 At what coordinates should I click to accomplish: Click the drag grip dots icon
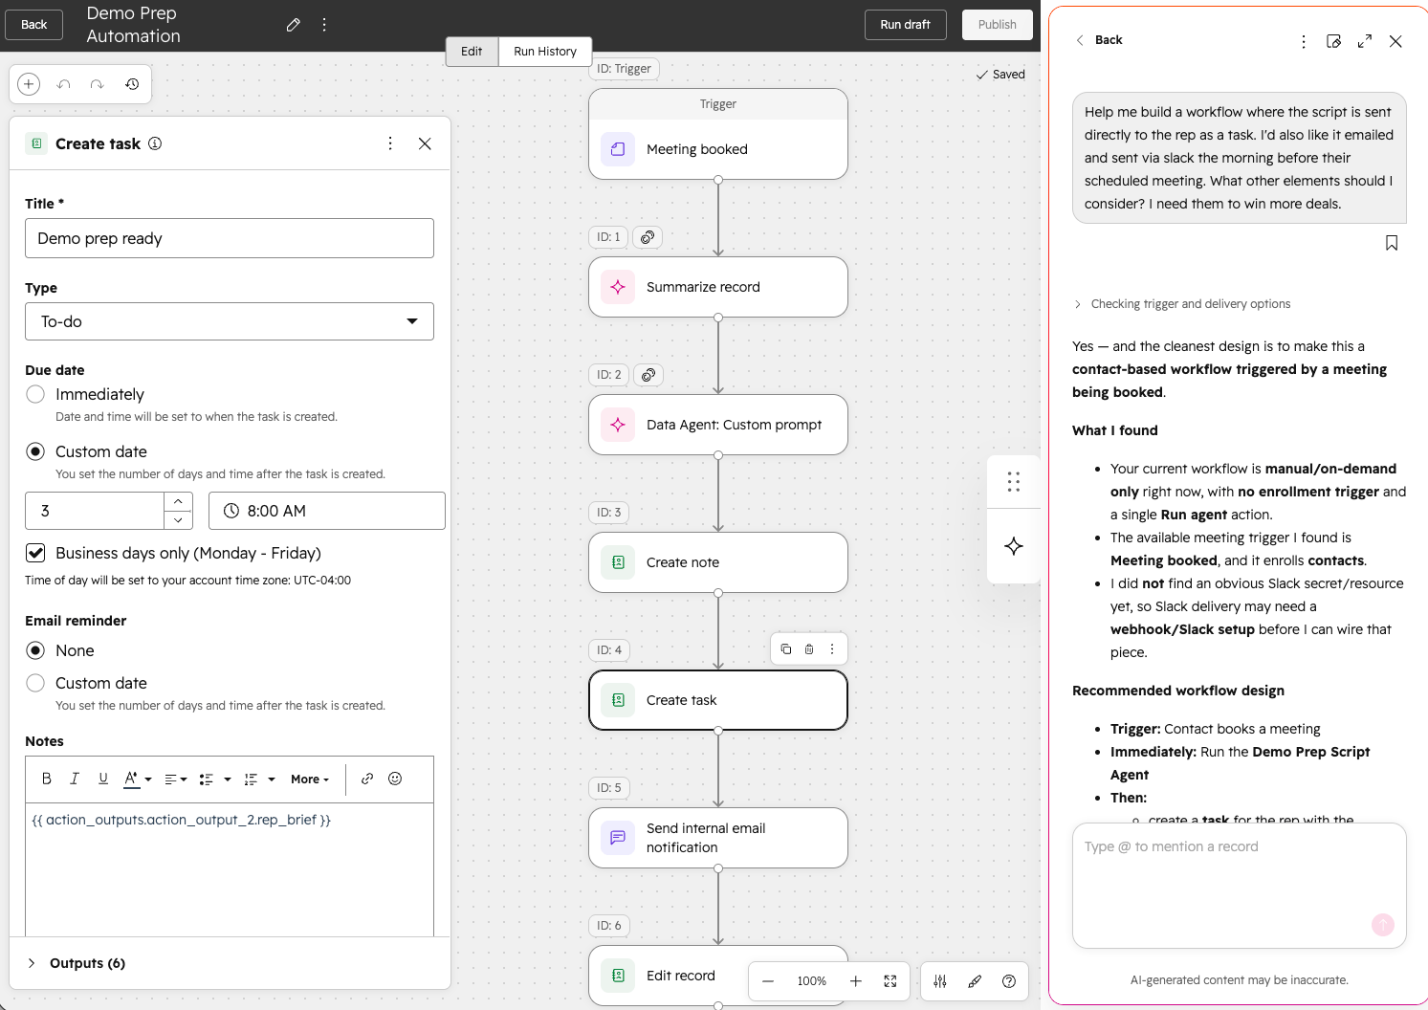pos(1014,482)
